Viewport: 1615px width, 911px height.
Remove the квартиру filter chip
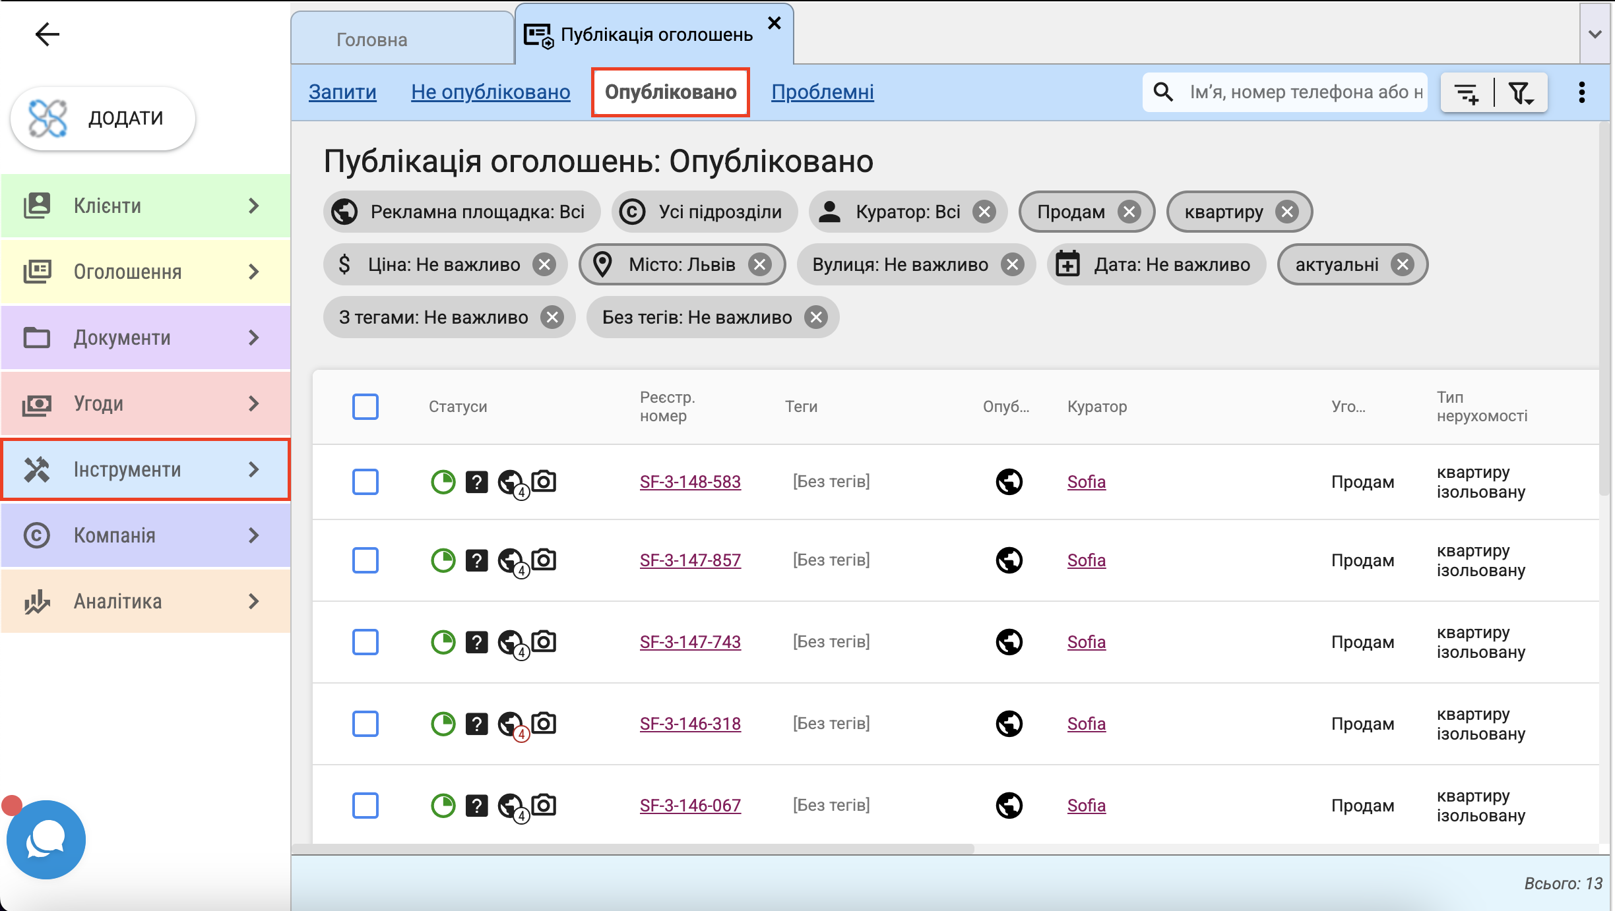[x=1287, y=212]
